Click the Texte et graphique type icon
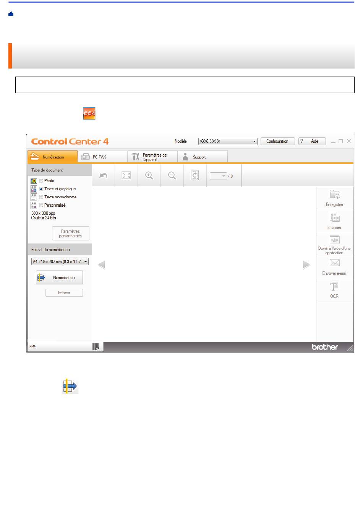Screen dimensions: 363x531 (34, 189)
